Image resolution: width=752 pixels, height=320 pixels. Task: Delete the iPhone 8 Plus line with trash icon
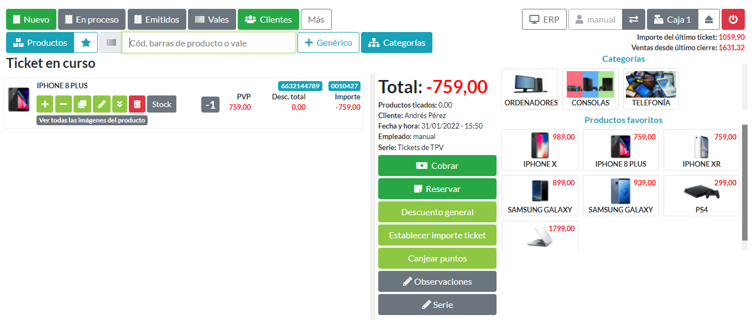137,104
